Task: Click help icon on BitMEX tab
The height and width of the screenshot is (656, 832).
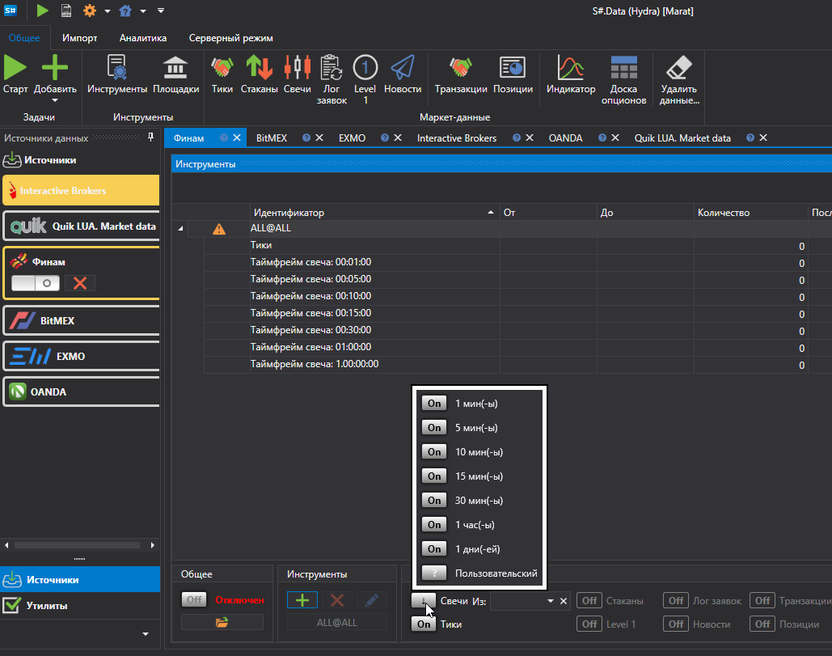Action: 306,138
